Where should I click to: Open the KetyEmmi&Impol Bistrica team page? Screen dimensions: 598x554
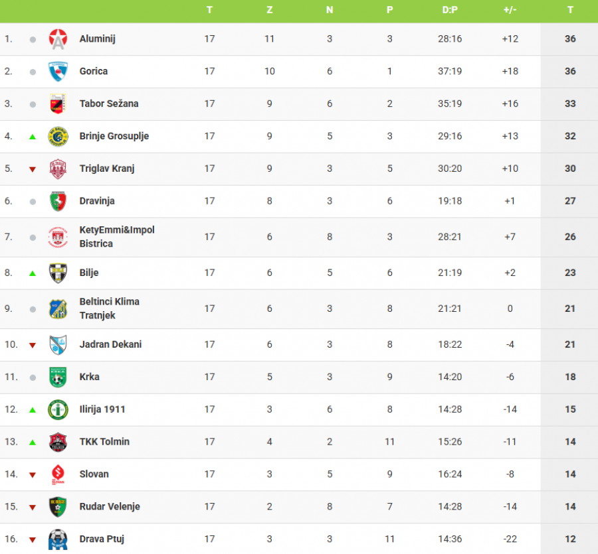[117, 237]
